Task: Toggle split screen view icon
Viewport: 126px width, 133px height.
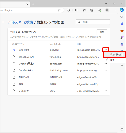Action: tap(77, 10)
